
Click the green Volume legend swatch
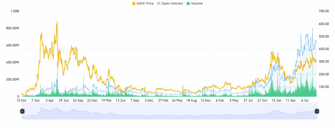pos(188,3)
